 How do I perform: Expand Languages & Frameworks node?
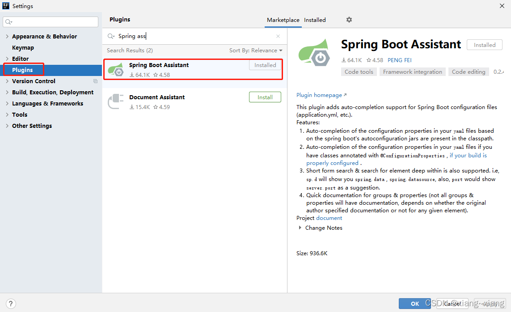tap(7, 103)
